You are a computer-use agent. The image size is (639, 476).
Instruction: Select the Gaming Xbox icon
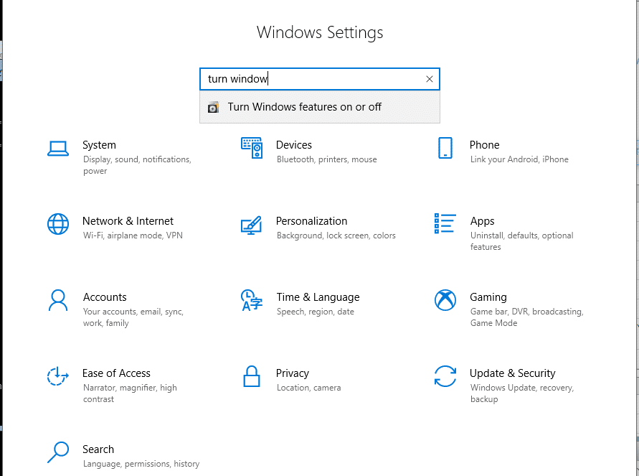coord(445,300)
